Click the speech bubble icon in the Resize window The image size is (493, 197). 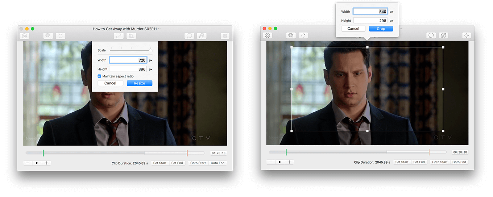tap(189, 36)
